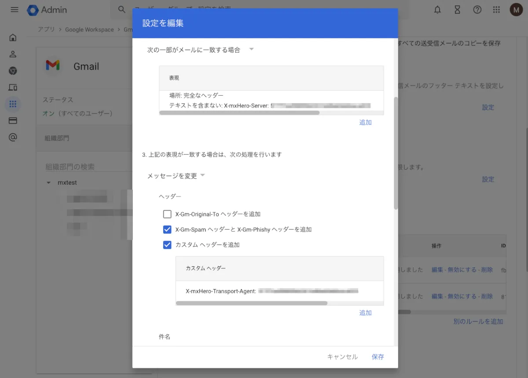Click the Google Admin logo
This screenshot has height=378, width=528.
47,10
